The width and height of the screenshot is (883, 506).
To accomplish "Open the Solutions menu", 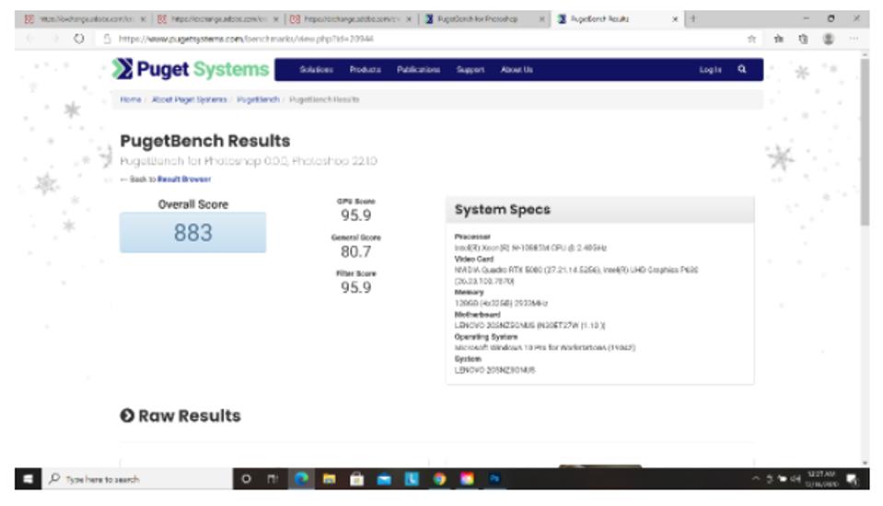I will [317, 70].
